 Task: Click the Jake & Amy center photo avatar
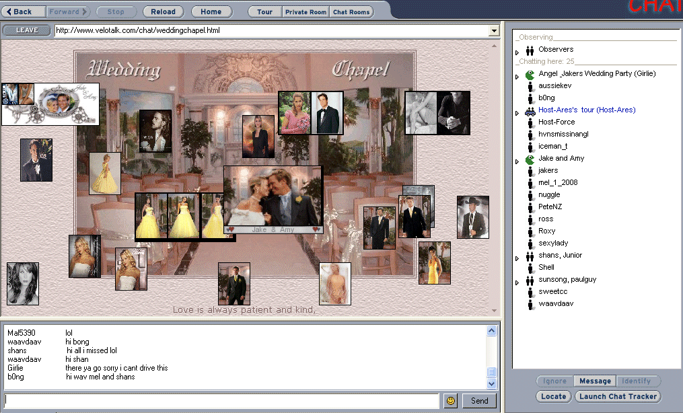point(273,196)
